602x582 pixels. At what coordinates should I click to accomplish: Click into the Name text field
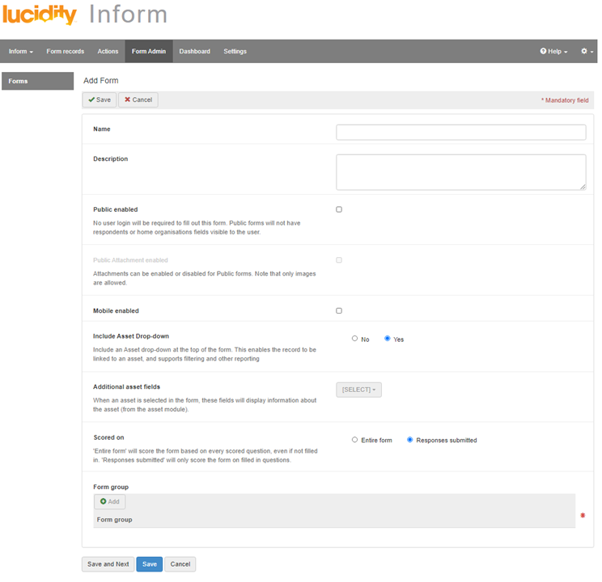(460, 133)
